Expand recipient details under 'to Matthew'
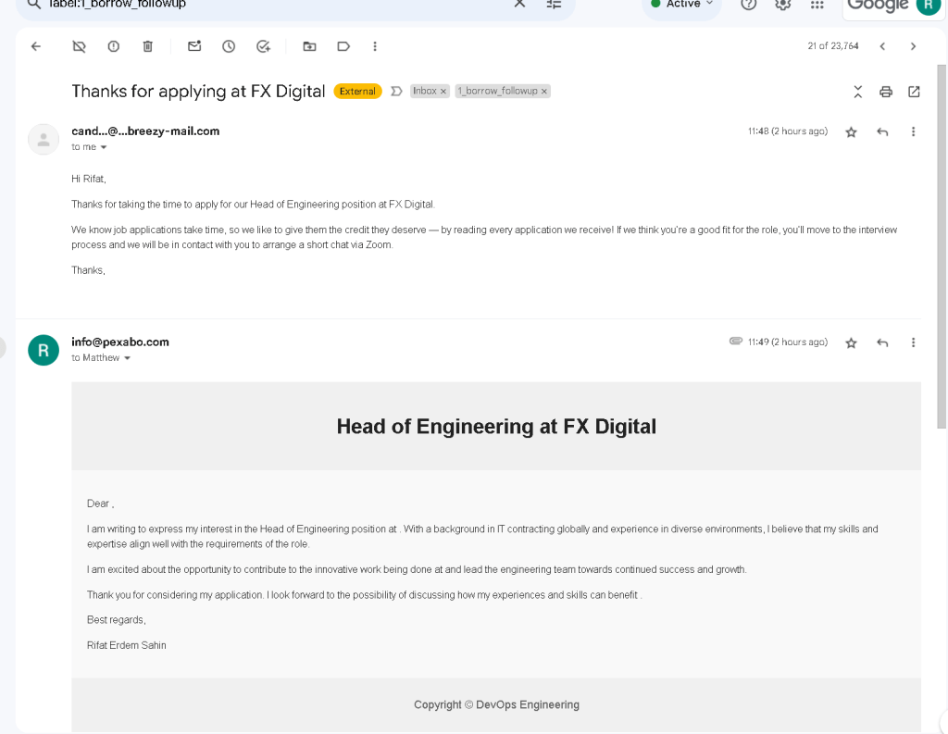 tap(127, 358)
